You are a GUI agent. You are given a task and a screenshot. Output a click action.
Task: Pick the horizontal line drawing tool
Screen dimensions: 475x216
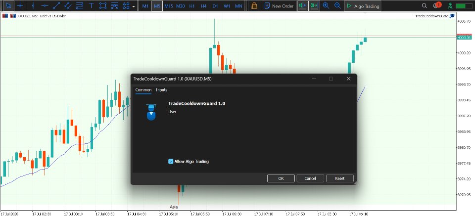(45, 6)
